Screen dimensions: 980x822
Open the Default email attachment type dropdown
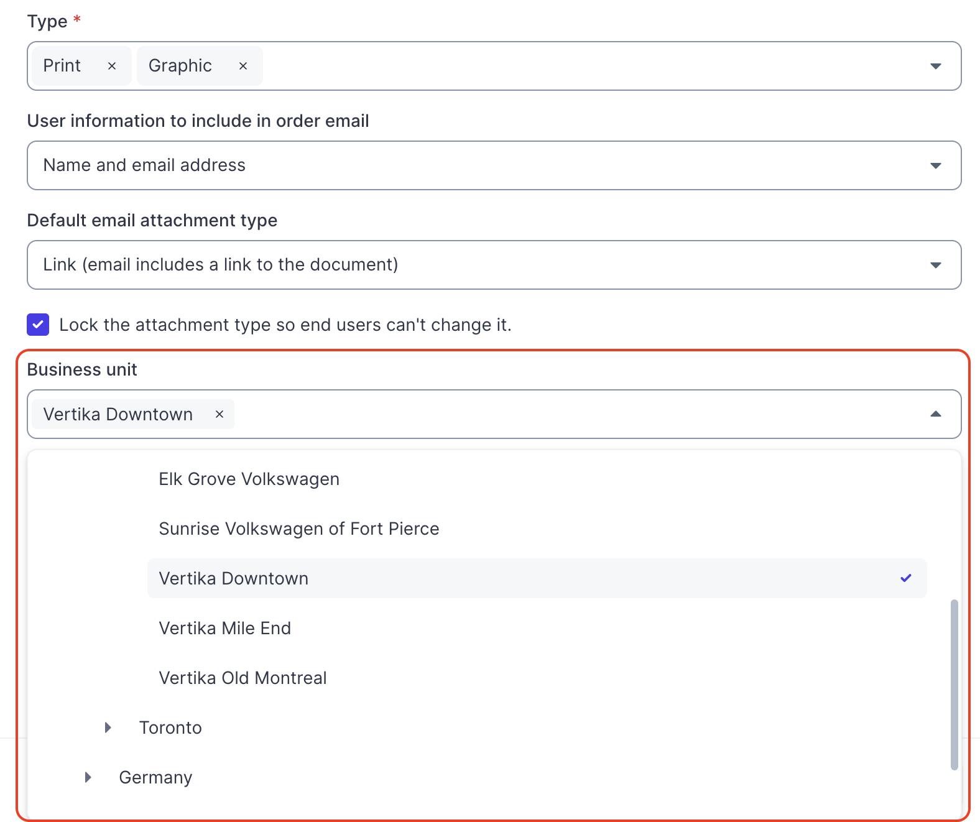click(494, 265)
